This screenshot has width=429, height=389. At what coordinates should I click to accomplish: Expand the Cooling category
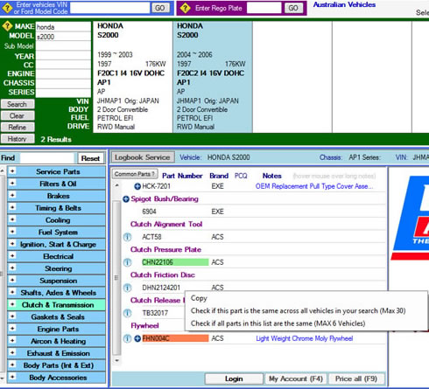coord(12,219)
